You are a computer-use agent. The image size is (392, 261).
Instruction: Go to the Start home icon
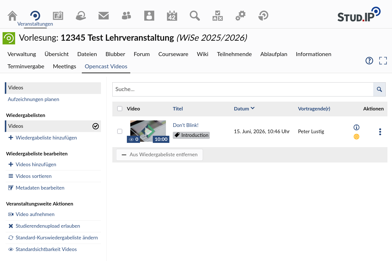pyautogui.click(x=12, y=16)
